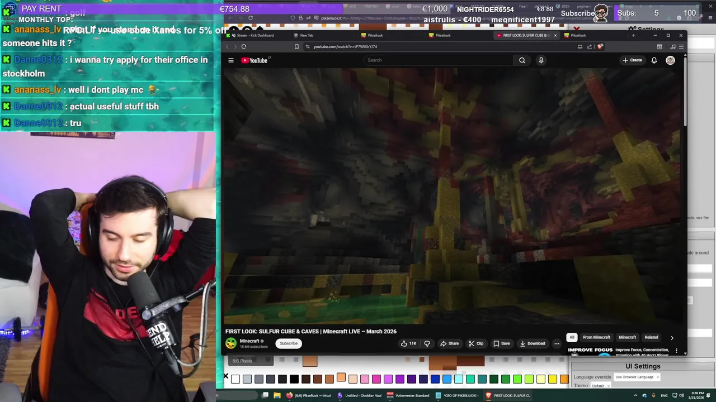Pick the pure black color swatch
Image resolution: width=716 pixels, height=402 pixels.
[x=294, y=380]
